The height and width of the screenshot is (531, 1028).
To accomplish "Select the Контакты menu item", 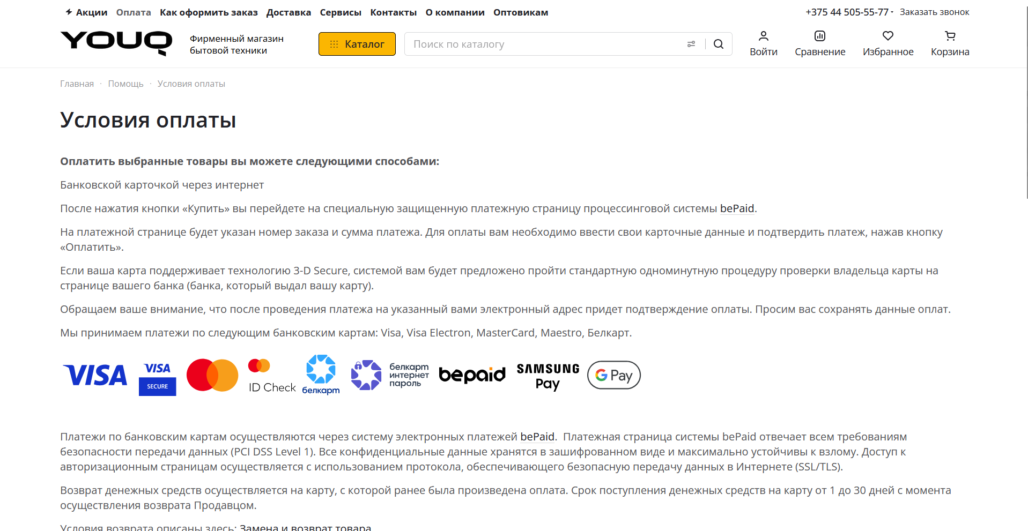I will point(393,12).
